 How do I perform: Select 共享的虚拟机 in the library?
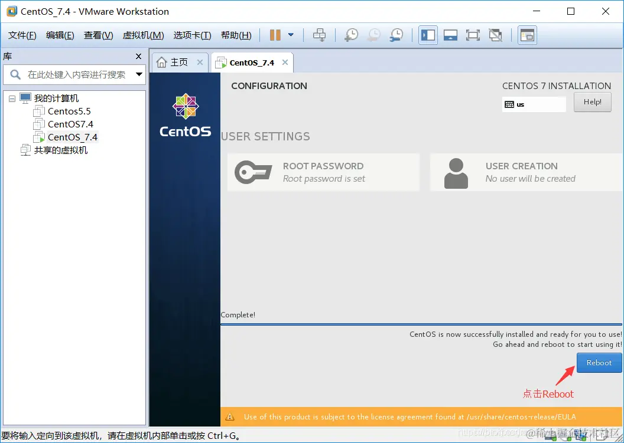pyautogui.click(x=60, y=150)
